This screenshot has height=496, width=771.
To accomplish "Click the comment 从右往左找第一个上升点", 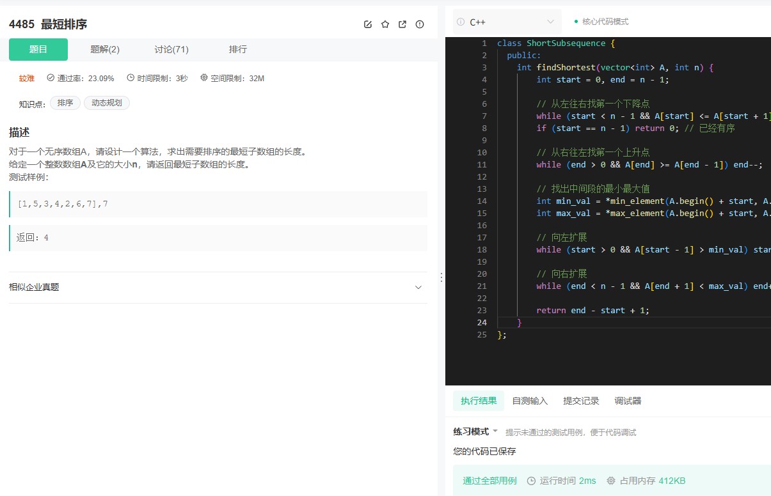I will click(593, 152).
